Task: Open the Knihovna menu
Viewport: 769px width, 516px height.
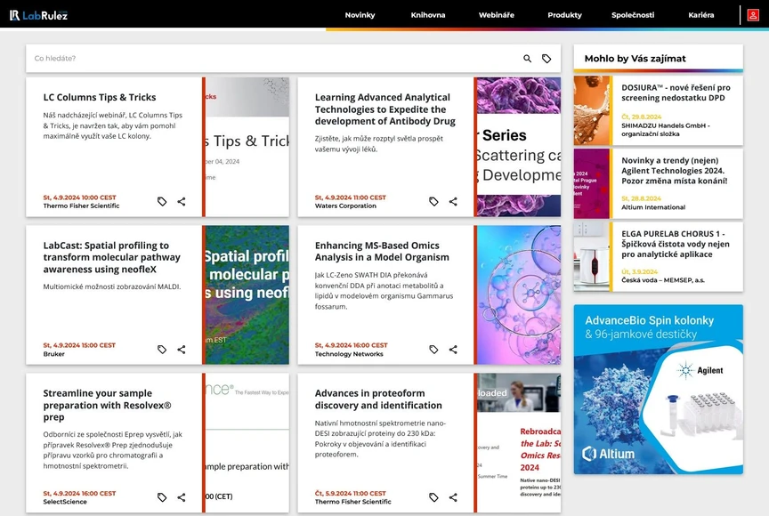Action: coord(427,15)
